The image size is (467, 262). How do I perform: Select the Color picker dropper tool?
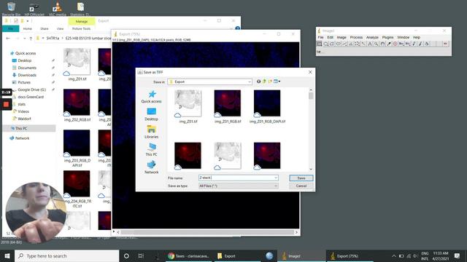389,44
